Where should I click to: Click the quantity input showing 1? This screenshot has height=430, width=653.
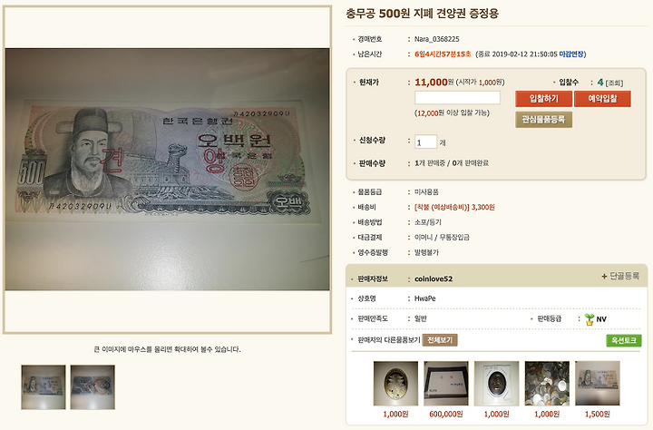(425, 142)
